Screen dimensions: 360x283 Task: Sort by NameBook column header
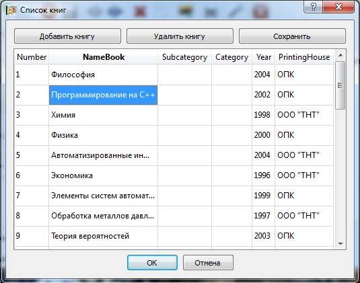[x=104, y=57]
